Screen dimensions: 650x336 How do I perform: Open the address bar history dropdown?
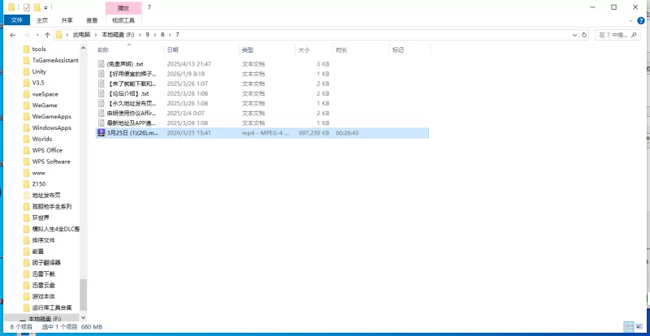point(574,35)
